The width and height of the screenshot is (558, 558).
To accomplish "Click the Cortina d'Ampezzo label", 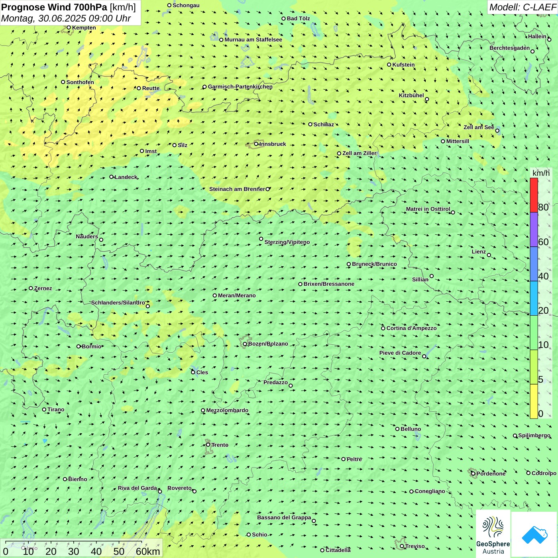I will (x=411, y=328).
